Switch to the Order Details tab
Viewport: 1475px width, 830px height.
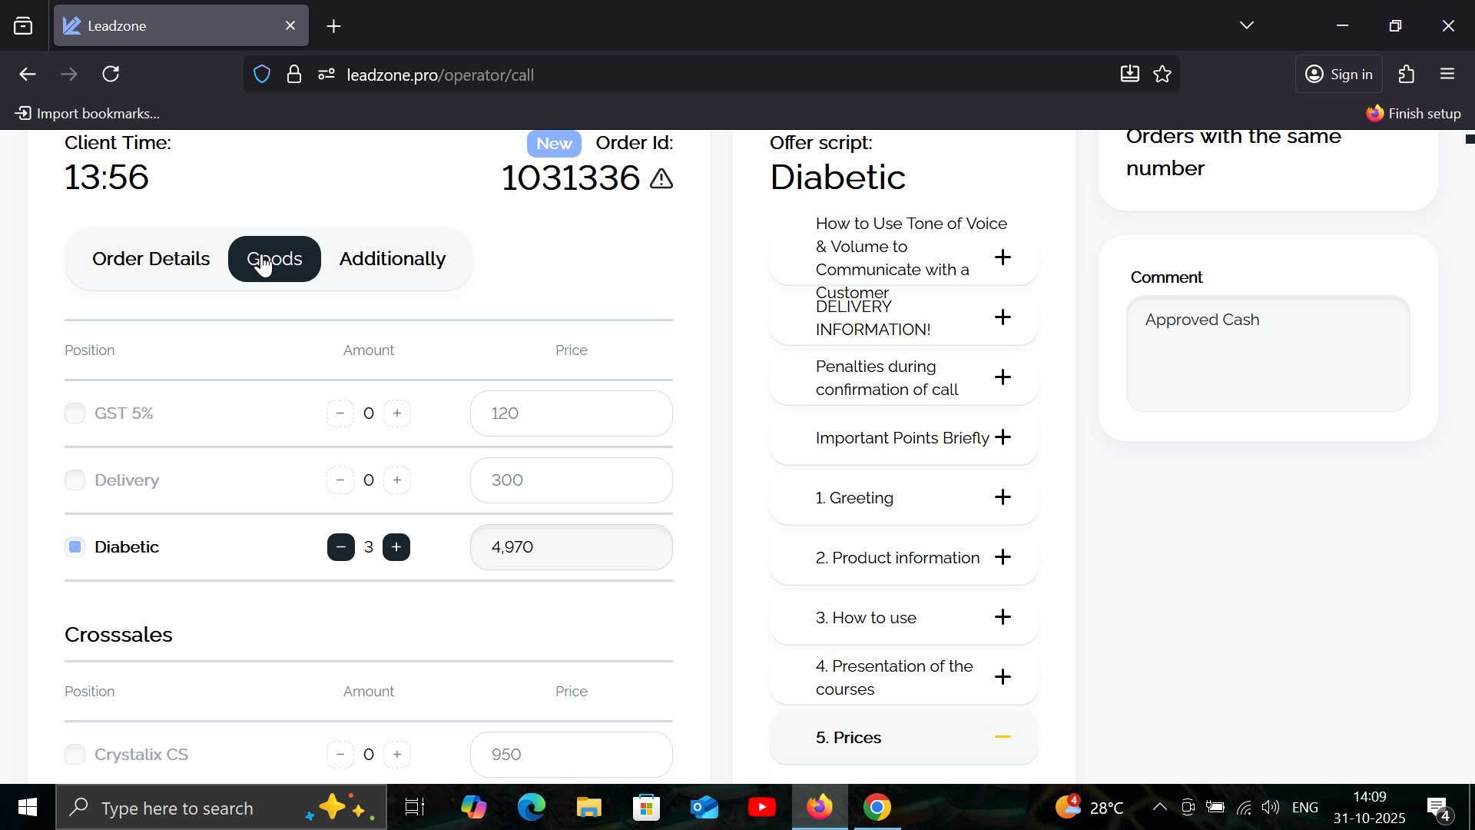pos(151,259)
